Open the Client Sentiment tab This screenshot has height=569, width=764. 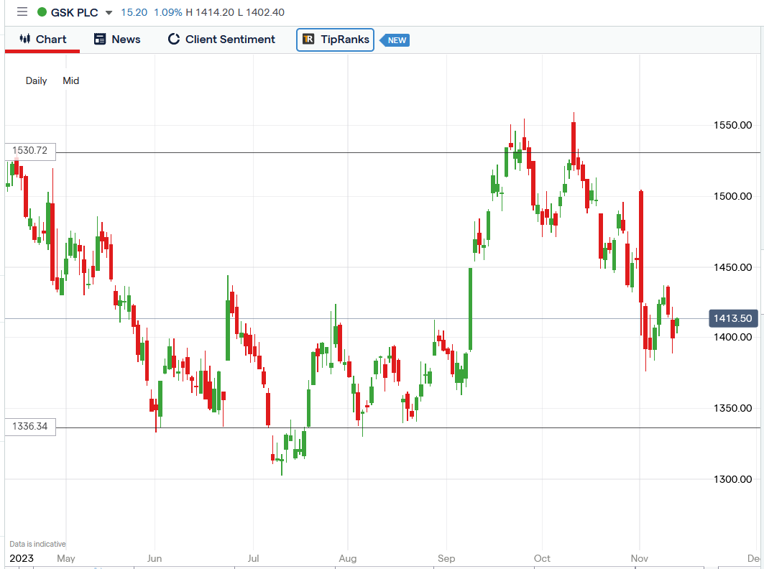coord(221,40)
